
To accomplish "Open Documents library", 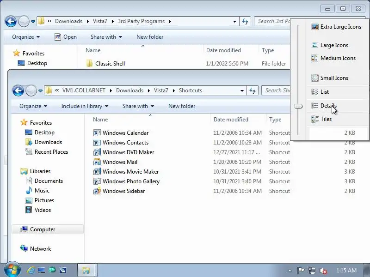I will (x=44, y=181).
